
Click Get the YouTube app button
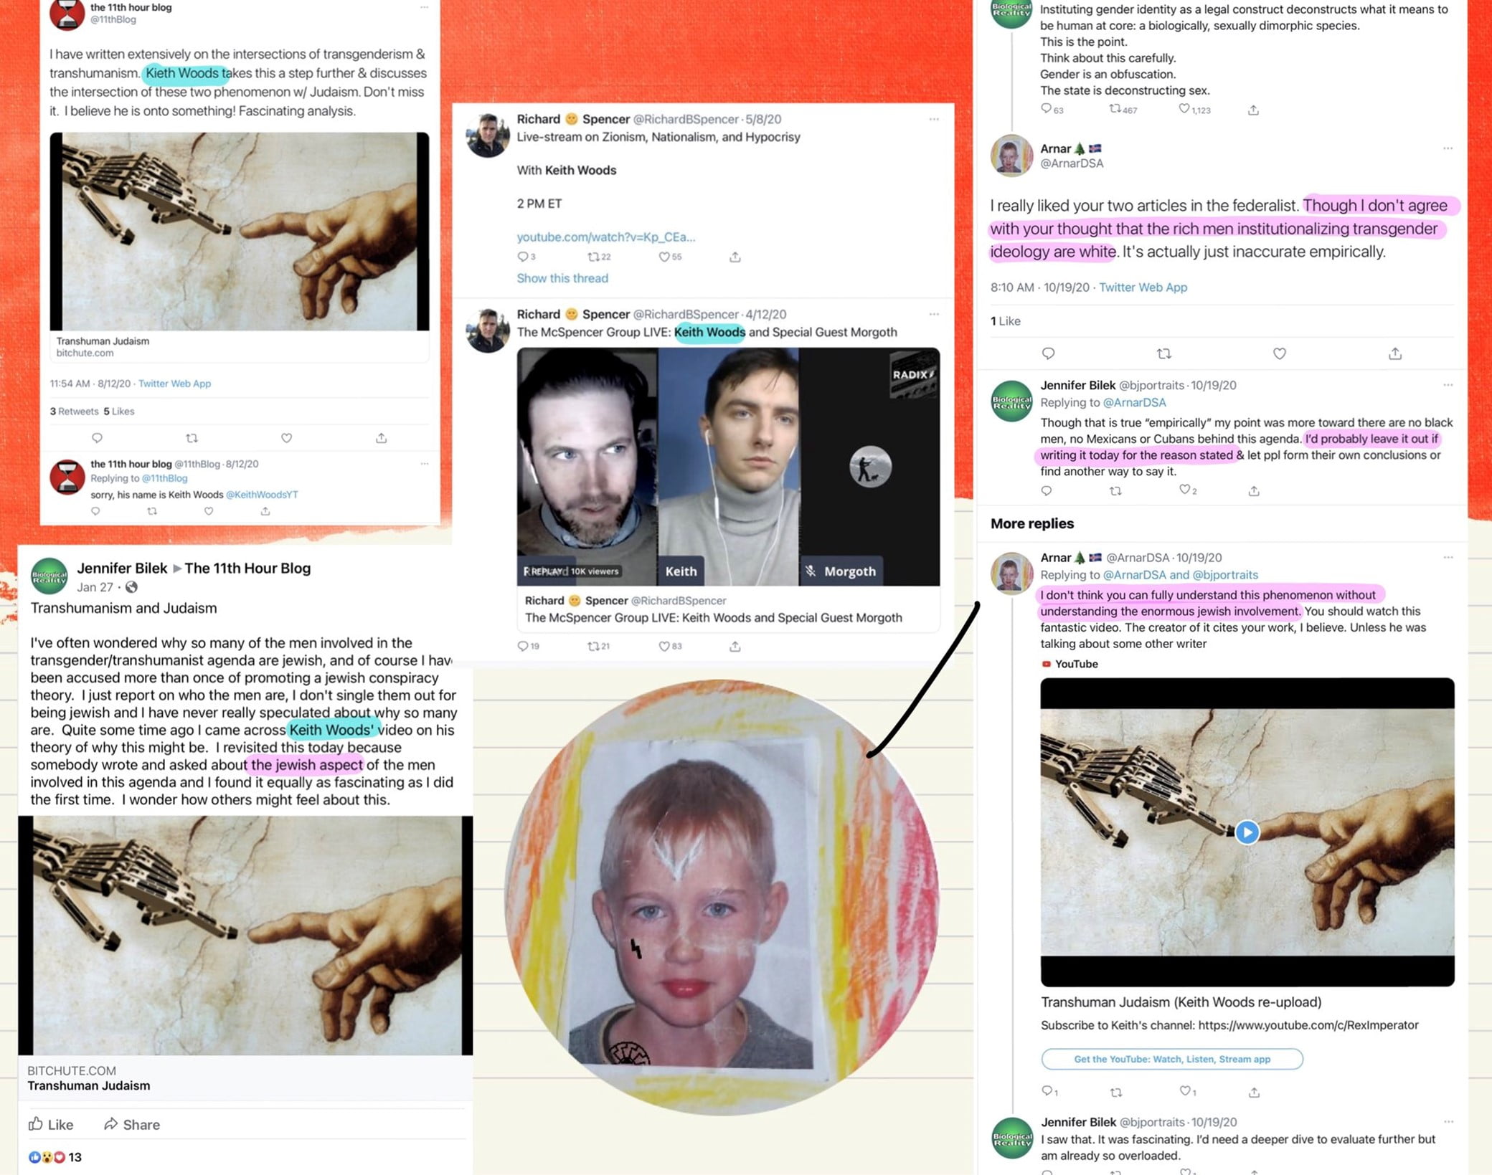click(x=1171, y=1059)
